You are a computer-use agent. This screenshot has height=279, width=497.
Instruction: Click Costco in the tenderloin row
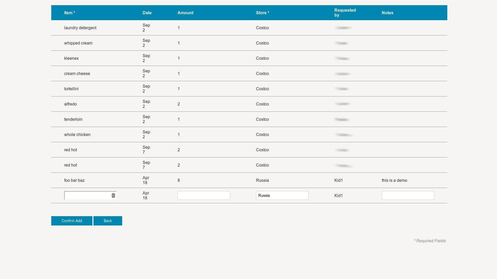pyautogui.click(x=262, y=119)
